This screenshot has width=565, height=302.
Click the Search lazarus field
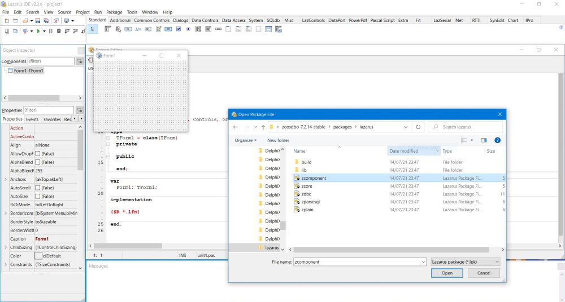tap(465, 127)
